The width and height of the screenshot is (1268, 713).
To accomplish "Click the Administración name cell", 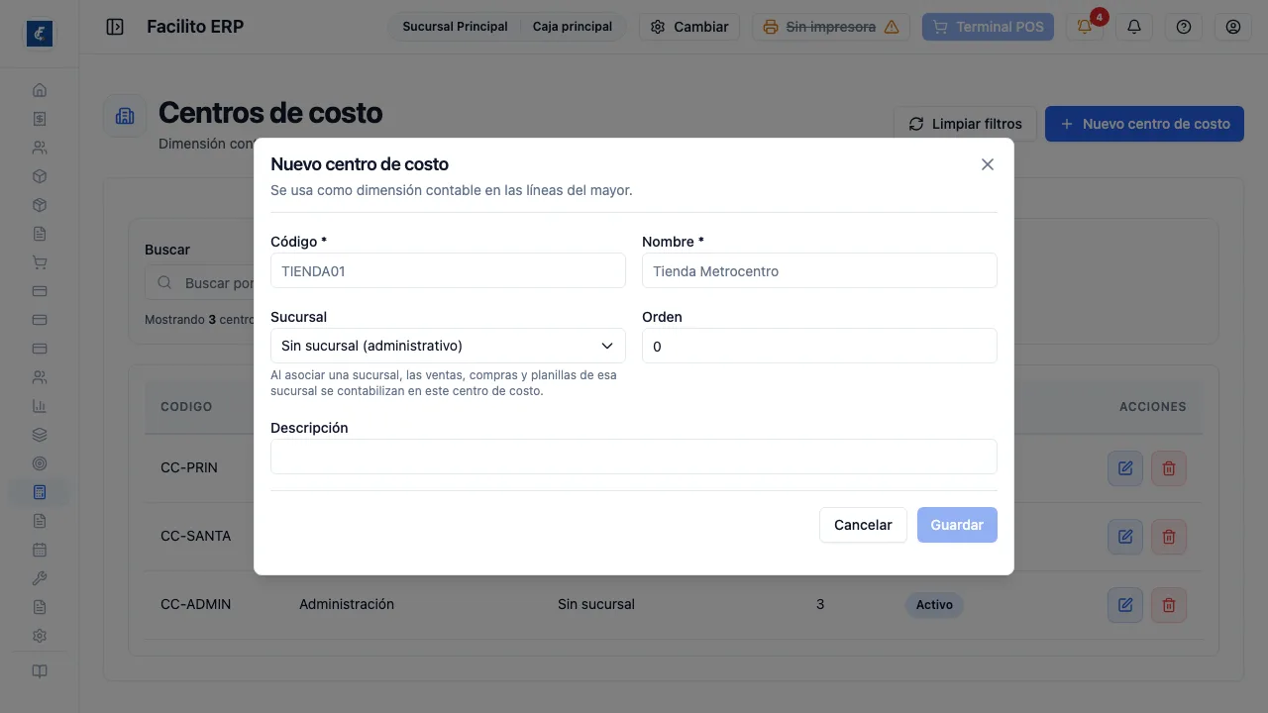I will 347,604.
